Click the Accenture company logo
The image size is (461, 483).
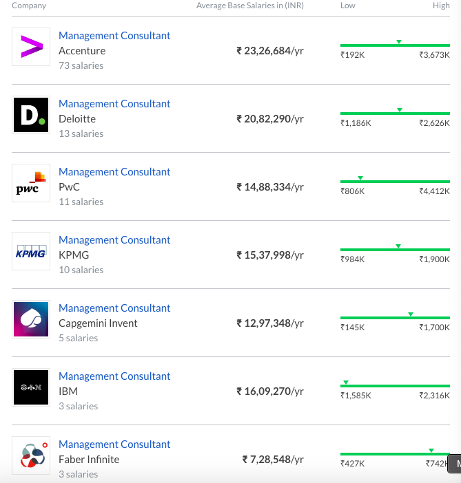pos(31,47)
